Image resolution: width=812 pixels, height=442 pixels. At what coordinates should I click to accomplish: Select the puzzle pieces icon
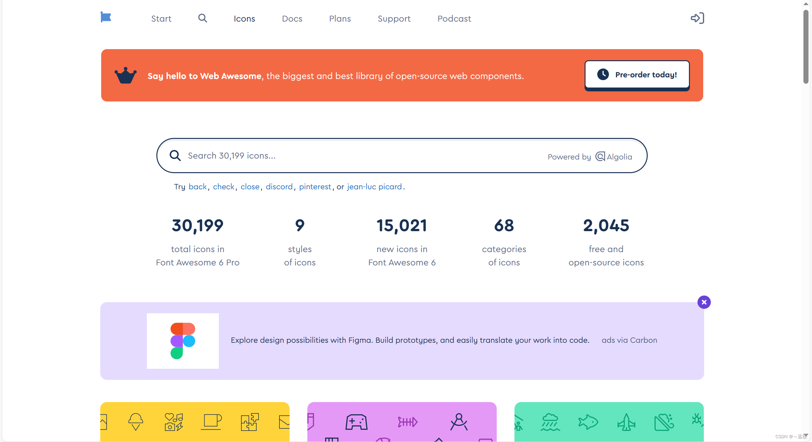(250, 422)
